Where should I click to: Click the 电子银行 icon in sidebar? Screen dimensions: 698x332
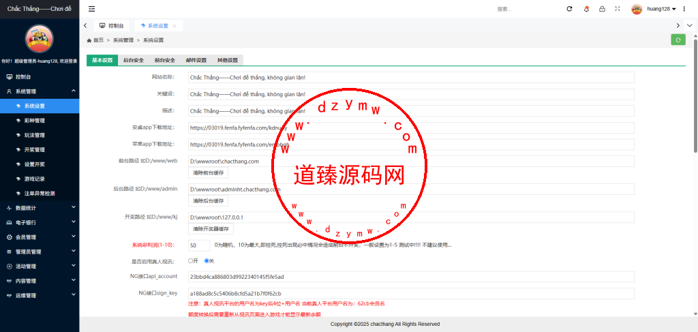[x=10, y=222]
